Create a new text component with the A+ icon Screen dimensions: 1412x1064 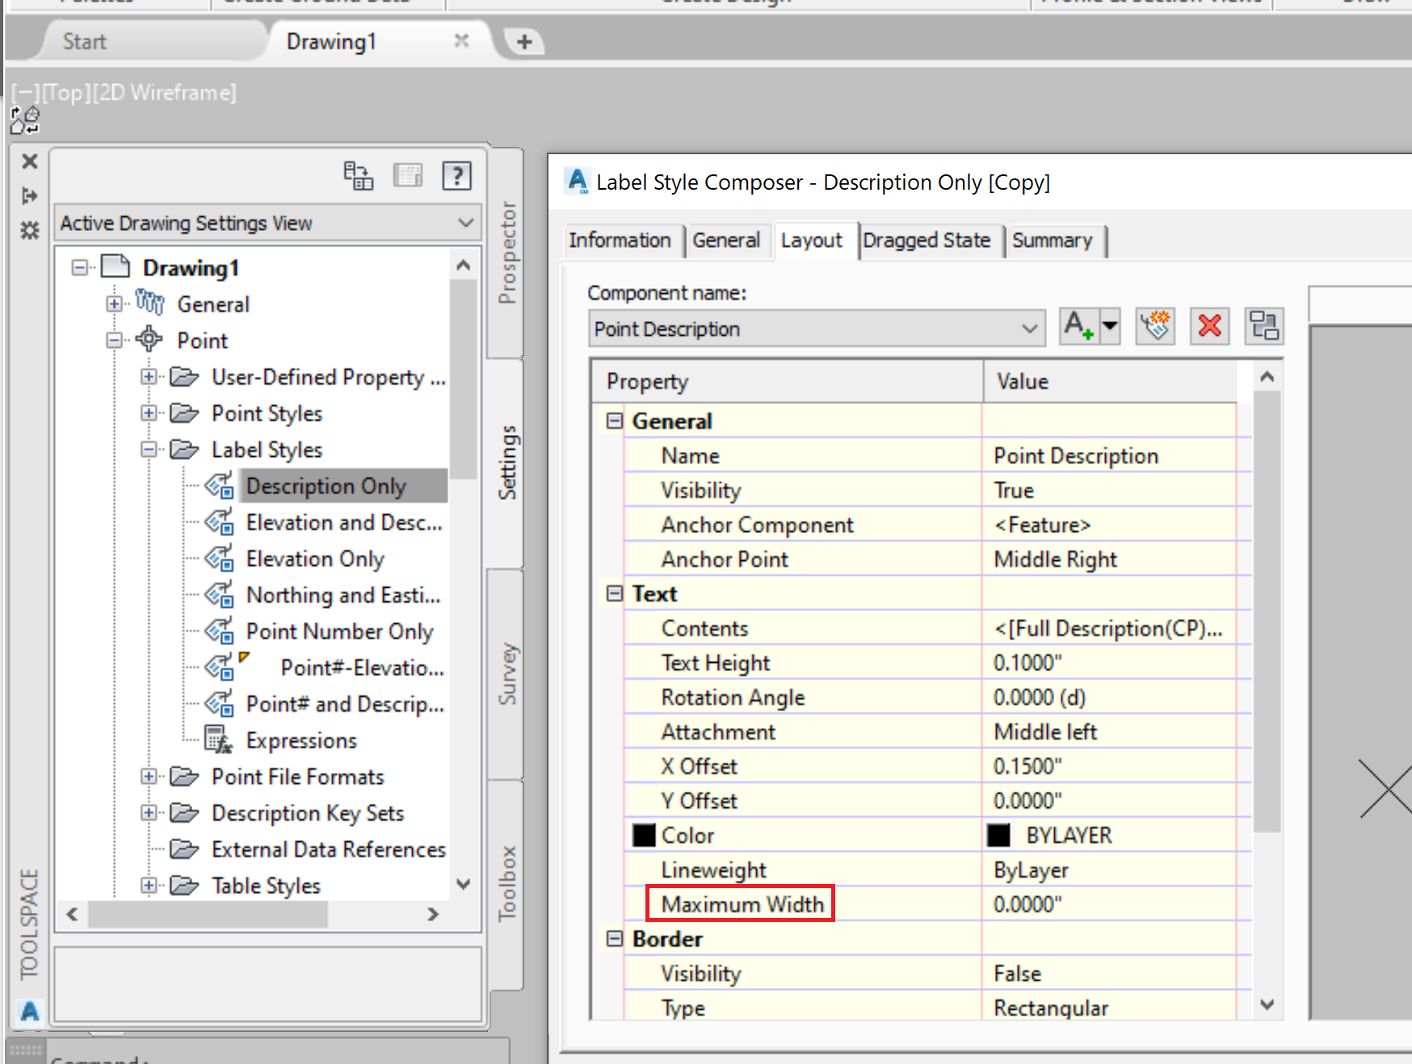(x=1080, y=326)
